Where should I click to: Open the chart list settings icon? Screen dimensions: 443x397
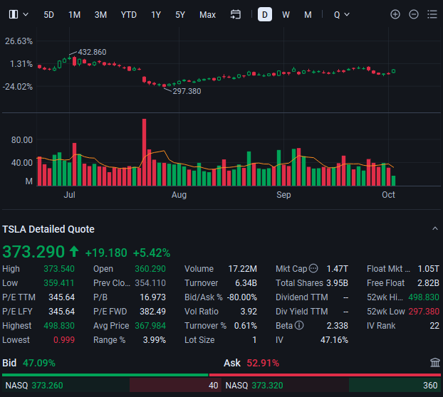(432, 14)
